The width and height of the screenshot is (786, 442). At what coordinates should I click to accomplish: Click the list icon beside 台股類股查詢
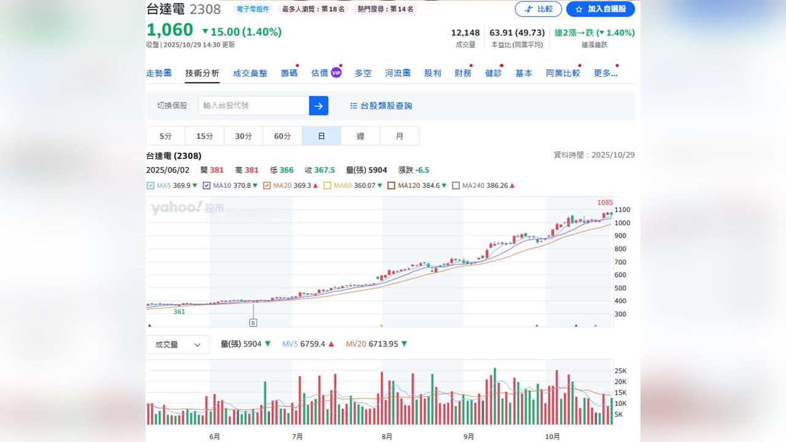pyautogui.click(x=353, y=105)
